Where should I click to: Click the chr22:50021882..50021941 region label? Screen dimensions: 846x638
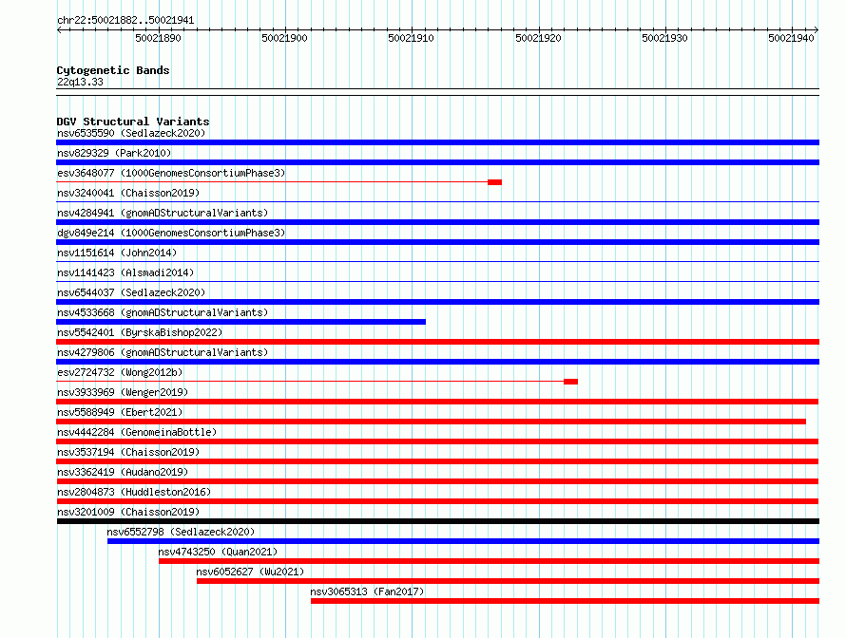click(125, 20)
